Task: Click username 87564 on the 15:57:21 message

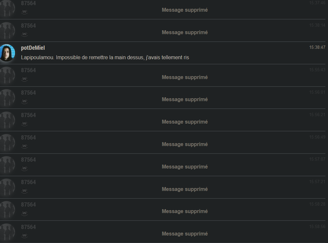Action: pos(28,182)
